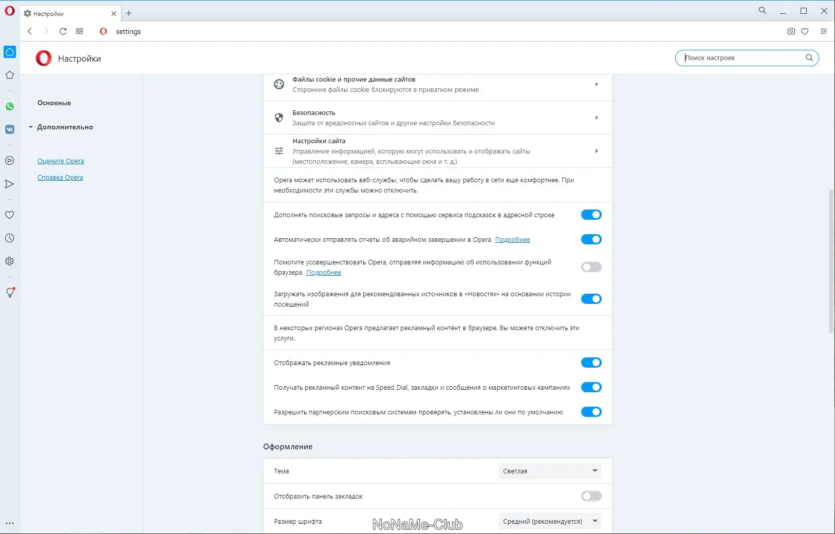
Task: Open browsing history via the clock icon
Action: [10, 238]
